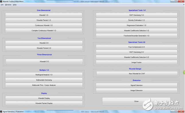This screenshot has width=185, height=113.
Task: Open Multisignal Analysis 1-D
Action: [44, 75]
